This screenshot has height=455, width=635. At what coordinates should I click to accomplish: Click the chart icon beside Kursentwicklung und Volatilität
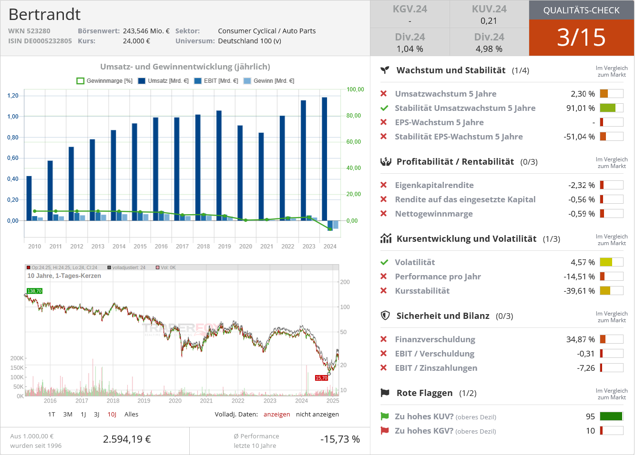386,238
